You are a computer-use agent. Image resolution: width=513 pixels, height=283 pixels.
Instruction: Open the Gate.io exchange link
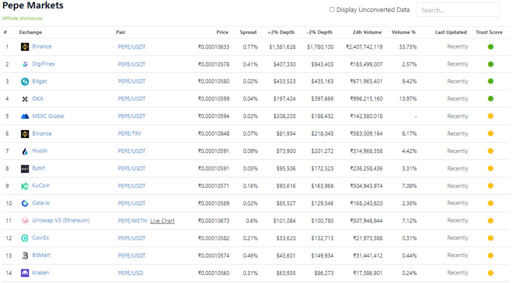[41, 203]
